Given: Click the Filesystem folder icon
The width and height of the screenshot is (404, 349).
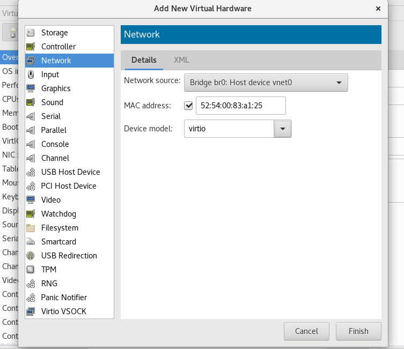Looking at the screenshot, I should [31, 228].
